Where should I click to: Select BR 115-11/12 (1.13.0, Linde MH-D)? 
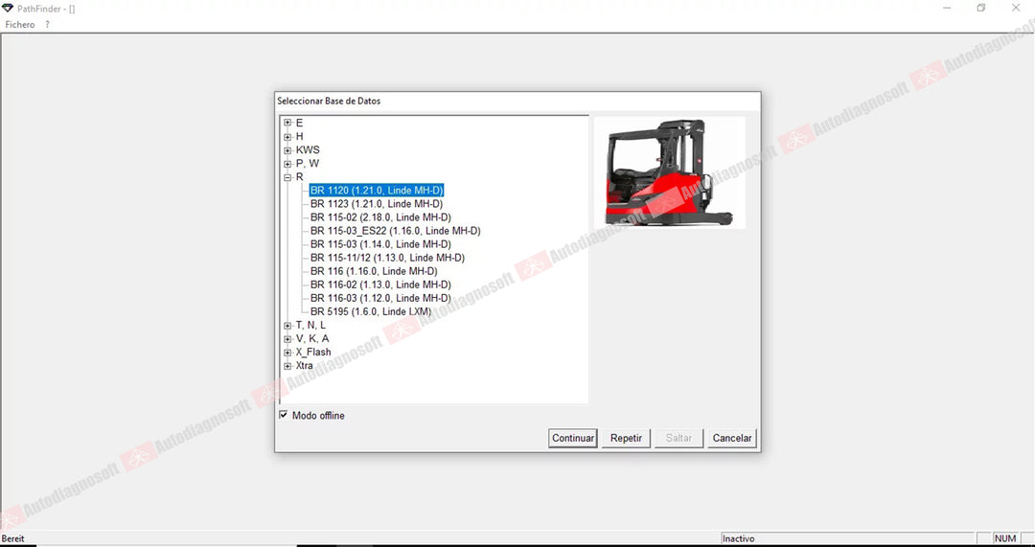point(387,258)
